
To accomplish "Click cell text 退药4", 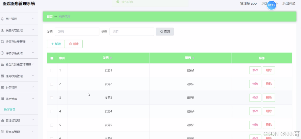I will click(x=191, y=111).
